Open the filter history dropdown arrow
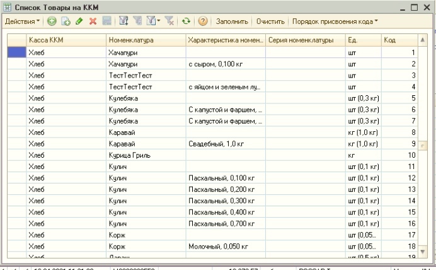This screenshot has width=436, height=270. 159,21
